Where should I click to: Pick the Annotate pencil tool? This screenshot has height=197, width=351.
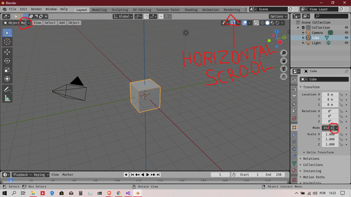coord(7,89)
